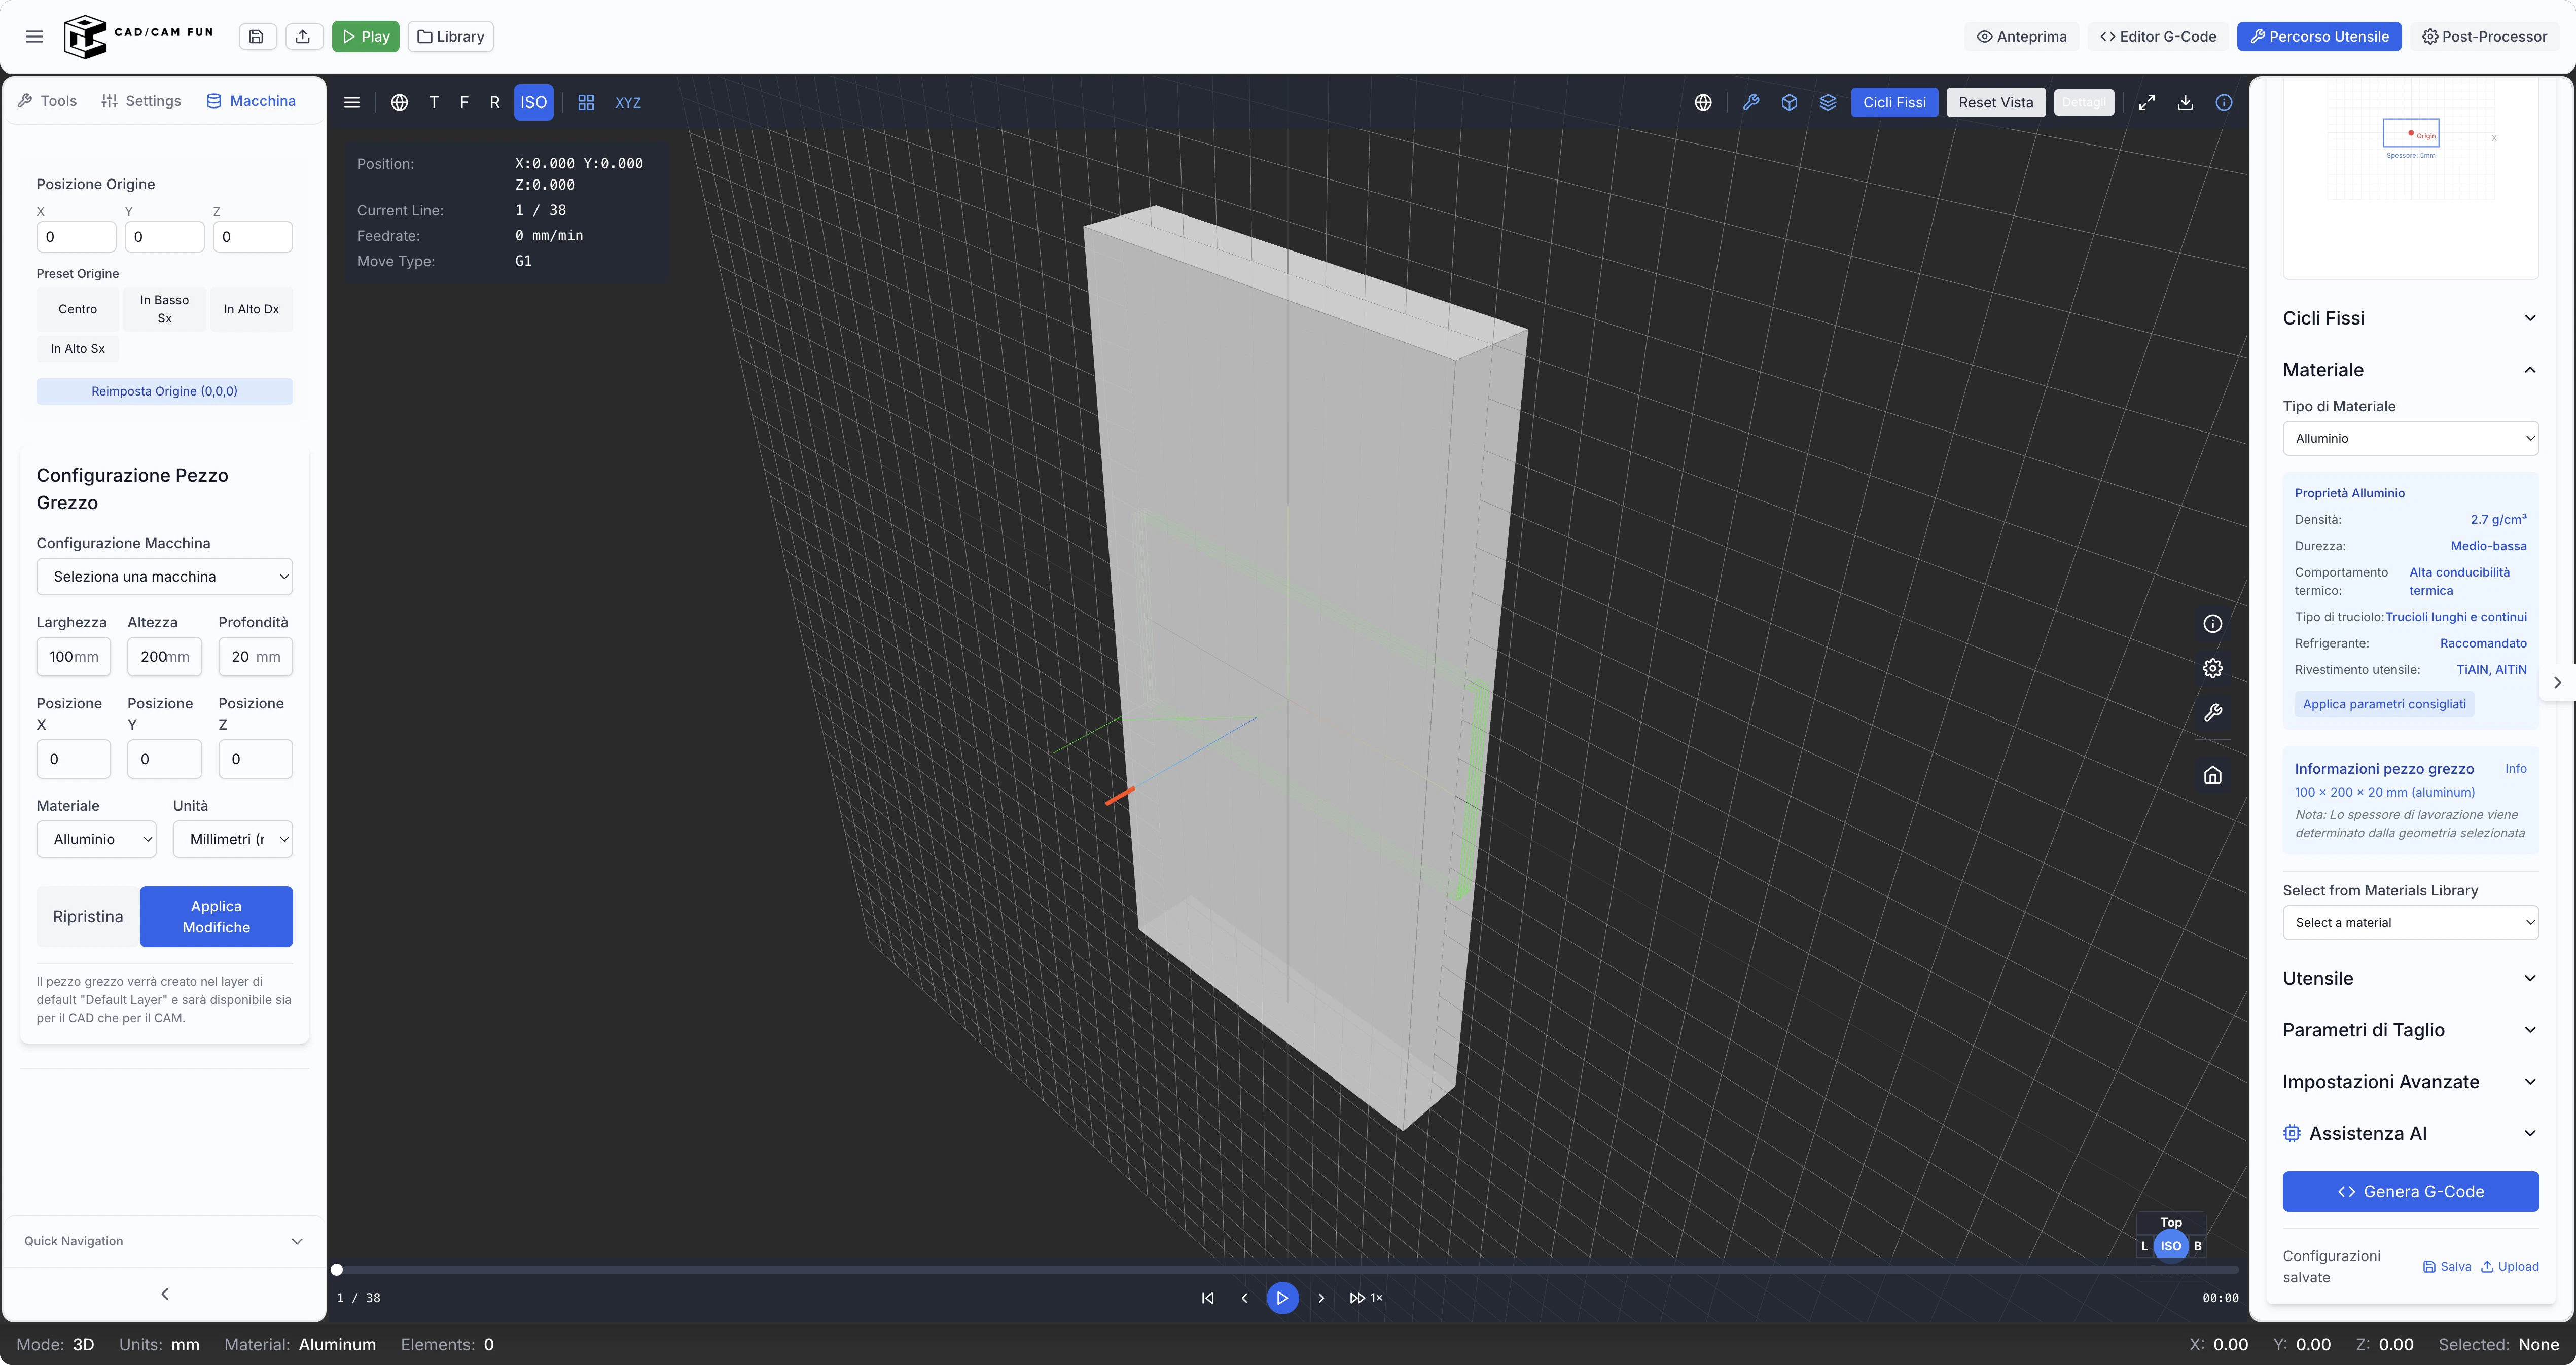Image resolution: width=2576 pixels, height=1365 pixels.
Task: Click the Larghezza input field
Action: [x=74, y=657]
